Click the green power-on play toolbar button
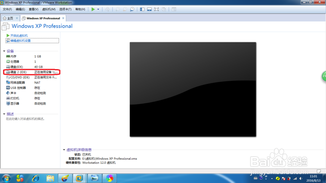Viewport: 326px width, 183px height. point(93,9)
